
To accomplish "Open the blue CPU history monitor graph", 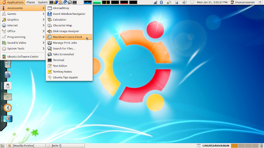I will tap(88, 2).
